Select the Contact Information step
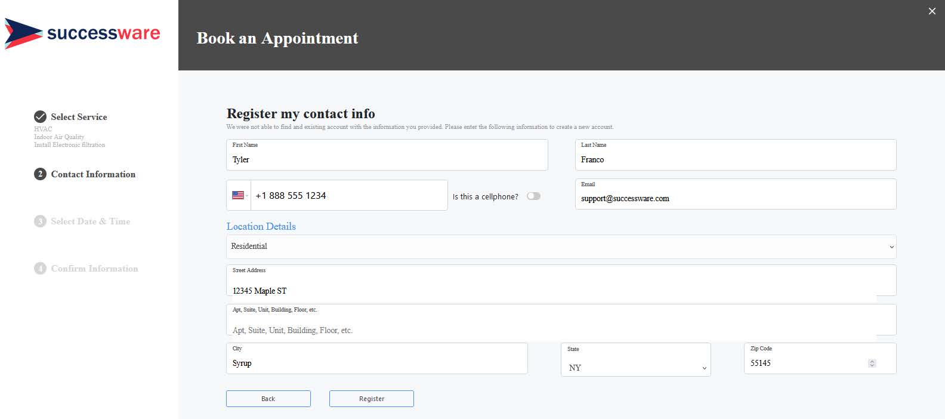The image size is (945, 419). point(93,174)
